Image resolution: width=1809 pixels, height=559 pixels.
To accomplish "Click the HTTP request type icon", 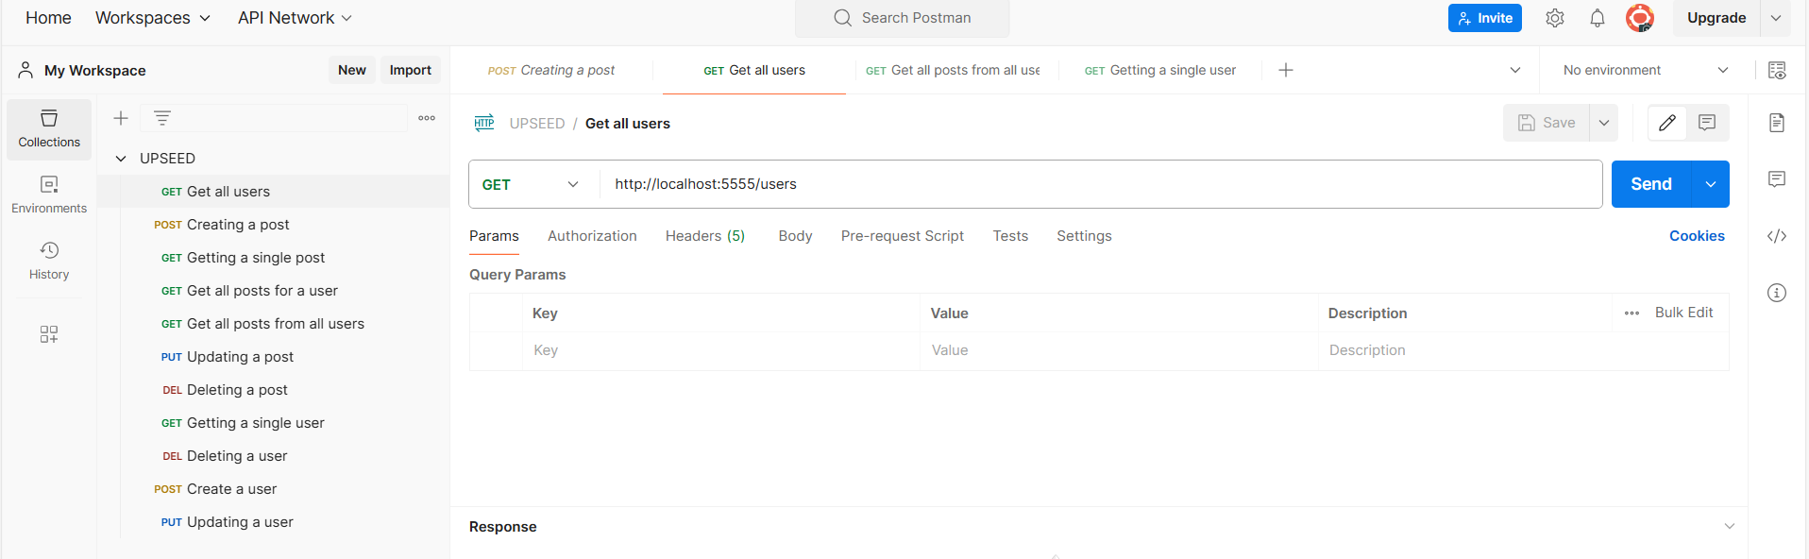I will pos(484,123).
